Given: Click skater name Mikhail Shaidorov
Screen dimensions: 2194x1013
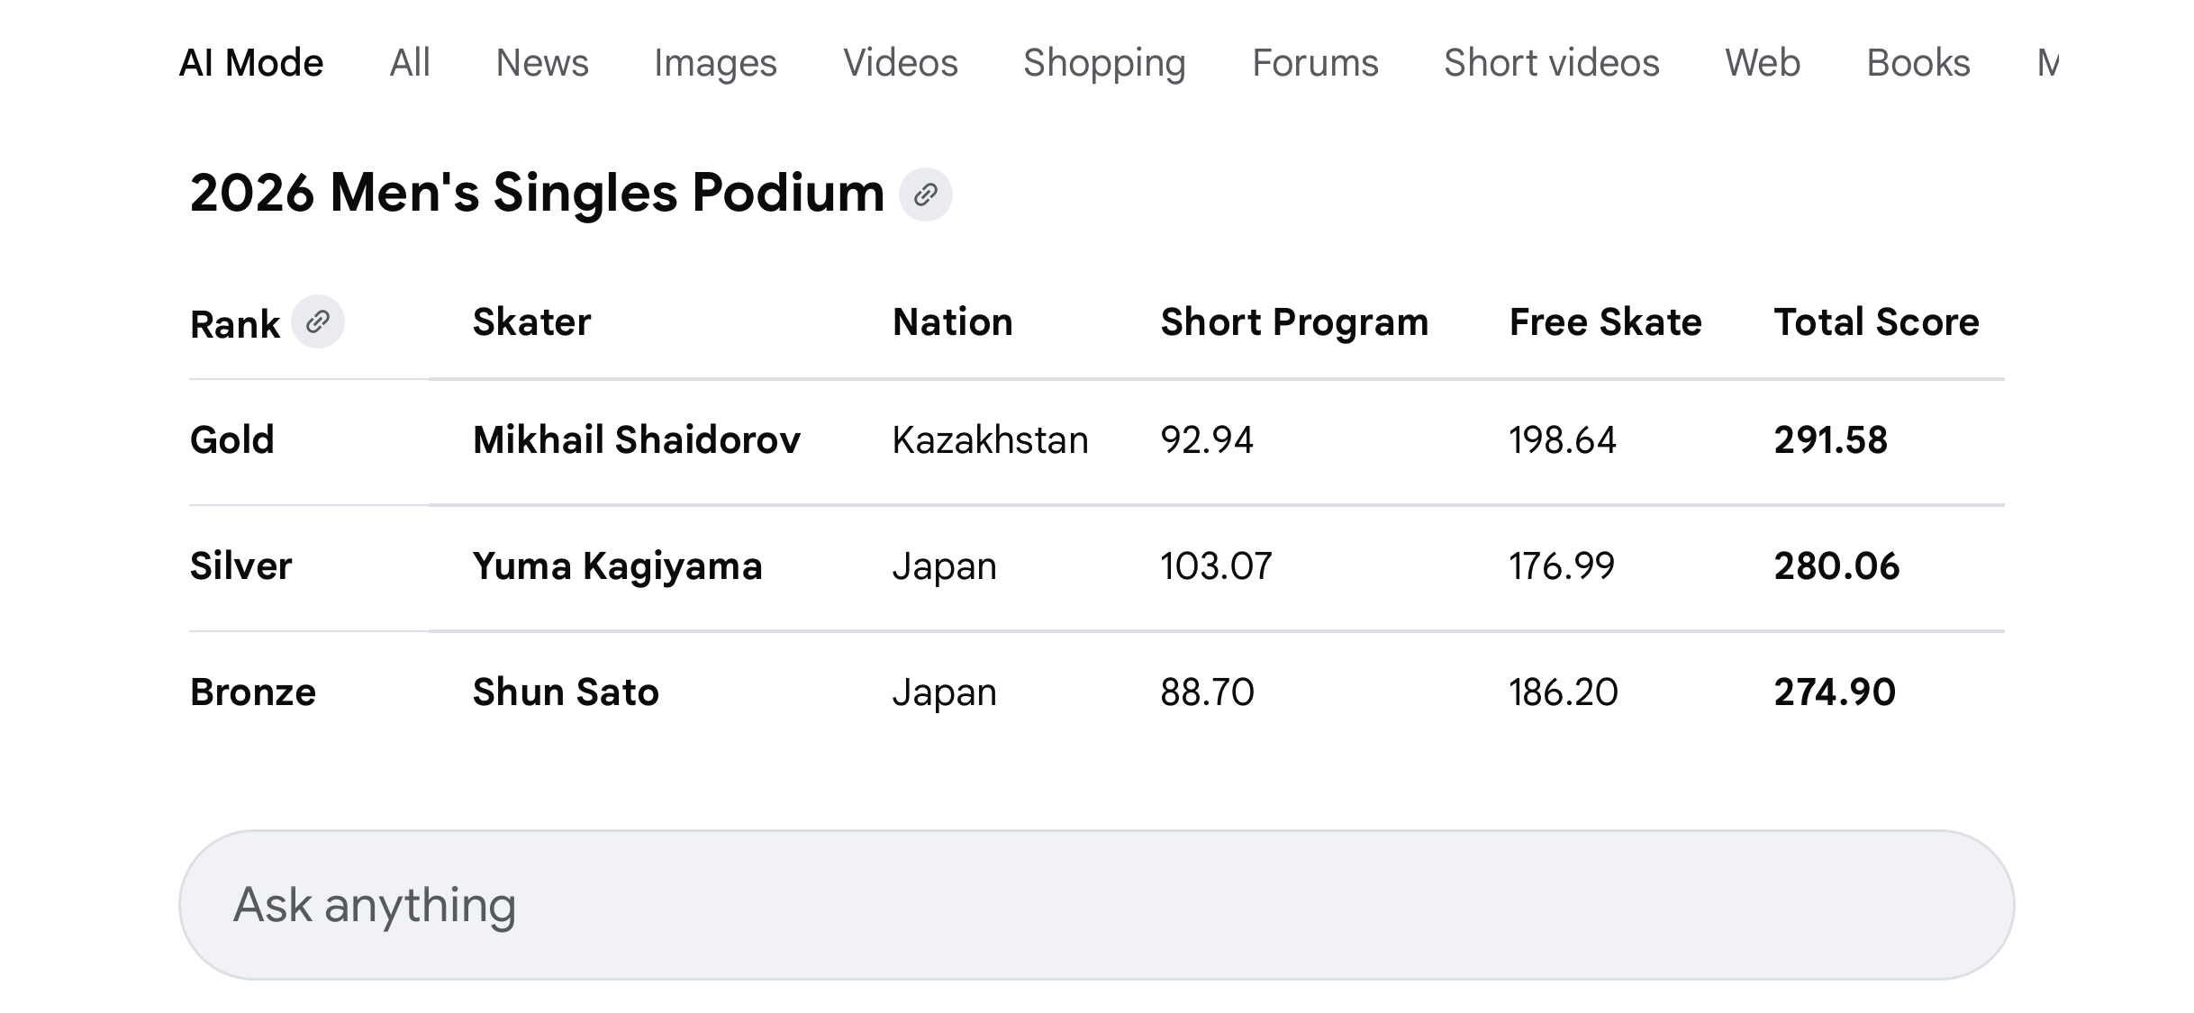Looking at the screenshot, I should click(x=636, y=440).
